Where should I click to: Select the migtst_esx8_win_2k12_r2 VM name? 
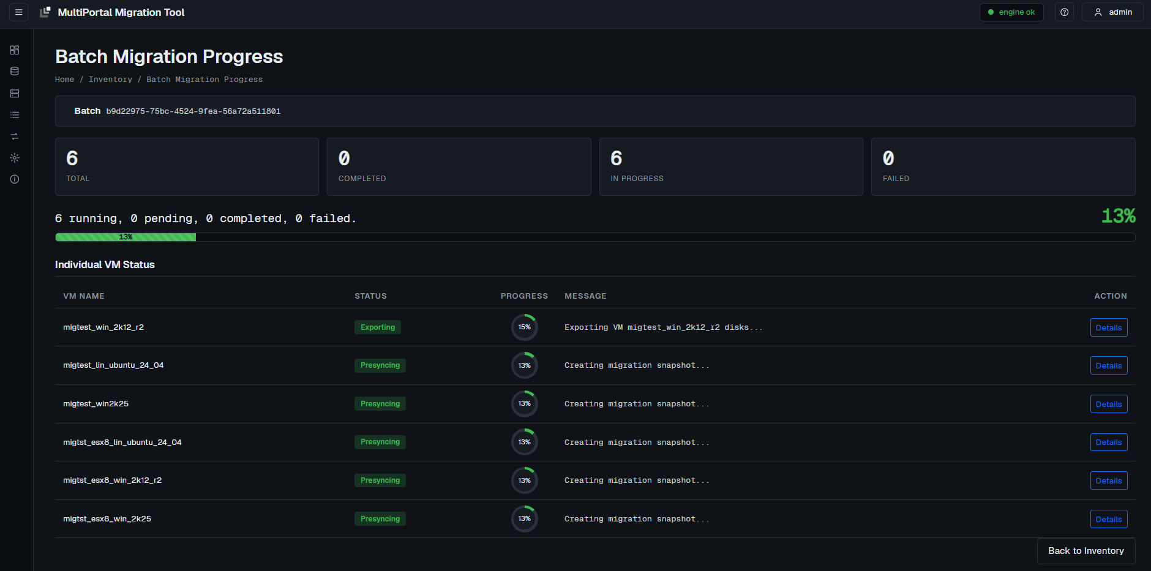113,480
